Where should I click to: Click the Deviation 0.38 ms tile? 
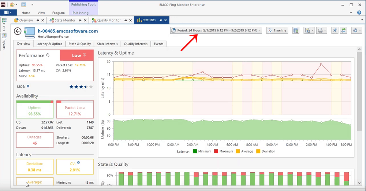[x=35, y=167]
